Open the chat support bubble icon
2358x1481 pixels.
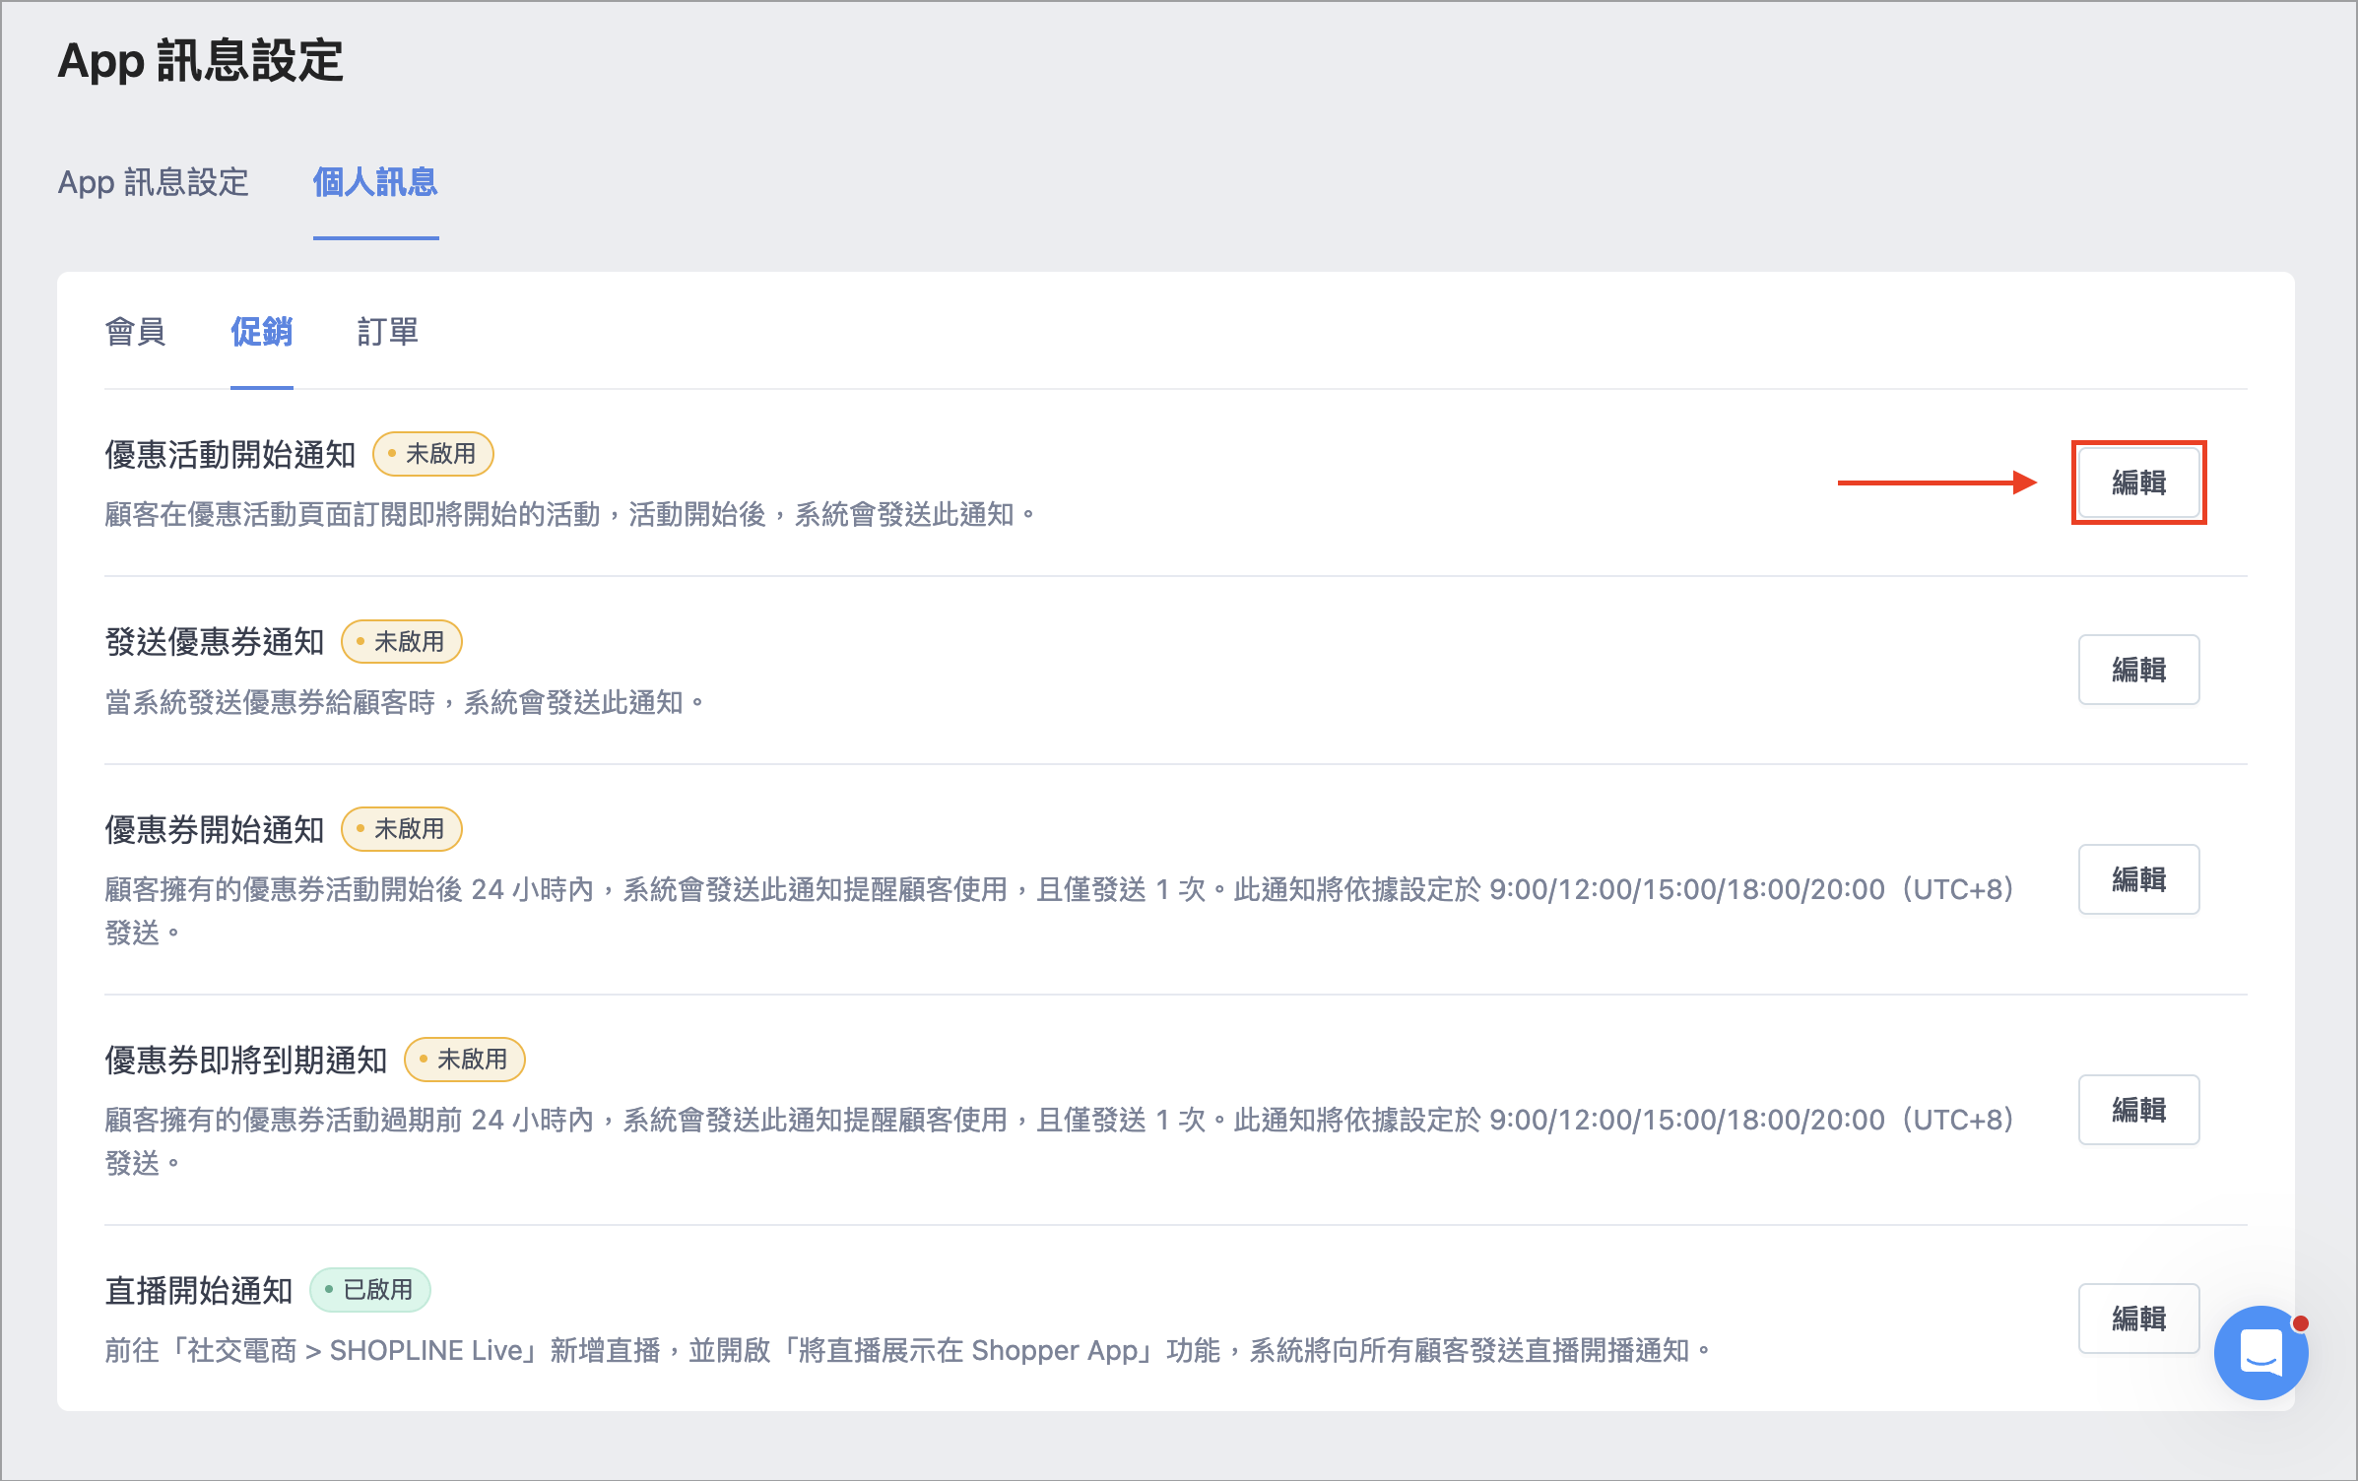tap(2260, 1352)
